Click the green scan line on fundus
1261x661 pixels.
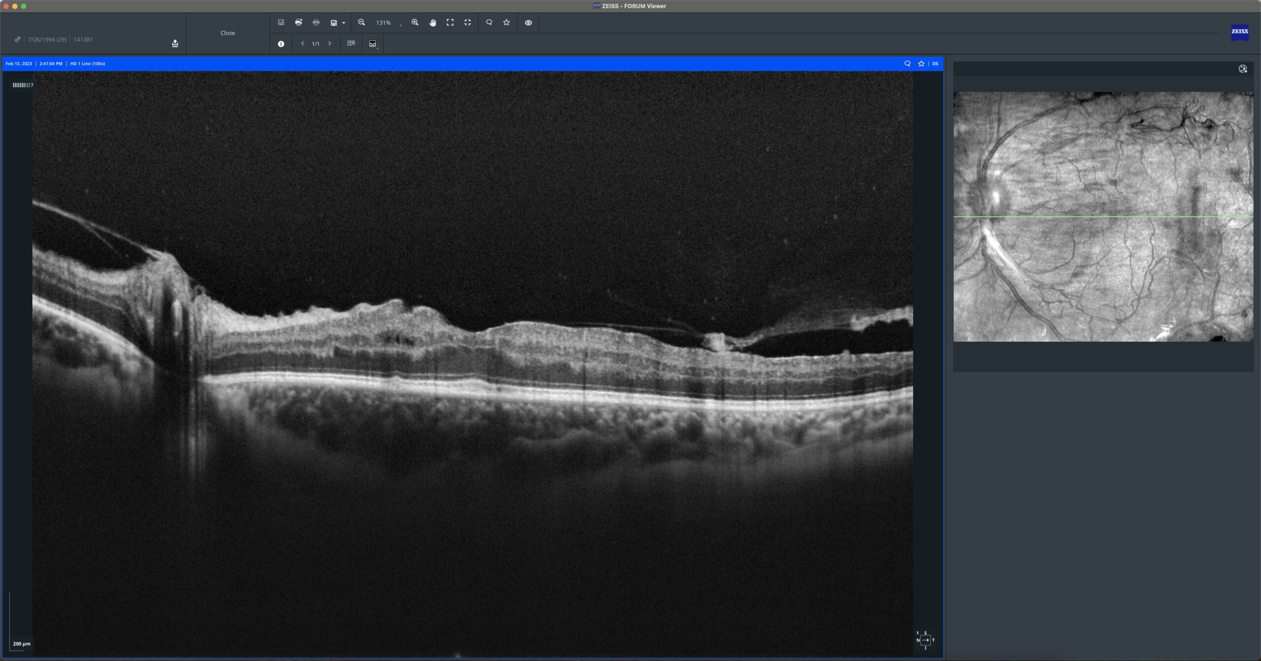pyautogui.click(x=1103, y=217)
